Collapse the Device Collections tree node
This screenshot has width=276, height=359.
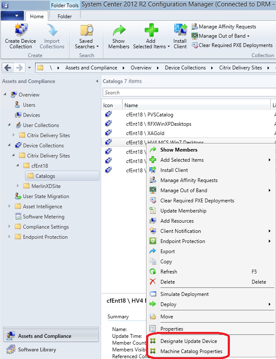point(9,146)
